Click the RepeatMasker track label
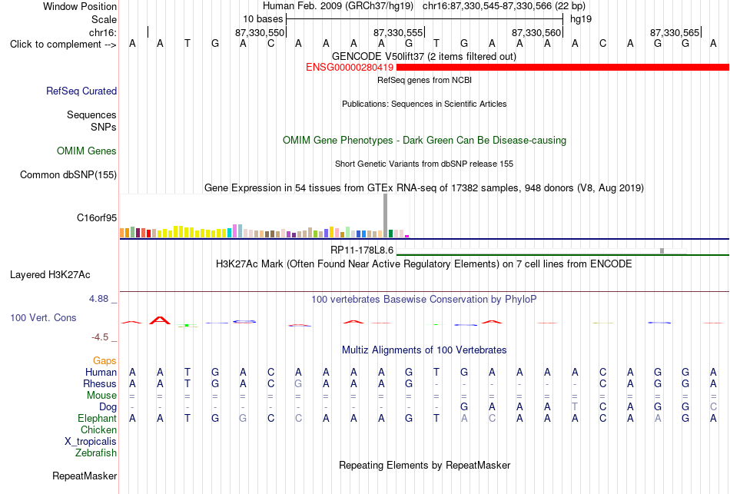Image resolution: width=730 pixels, height=494 pixels. click(85, 476)
